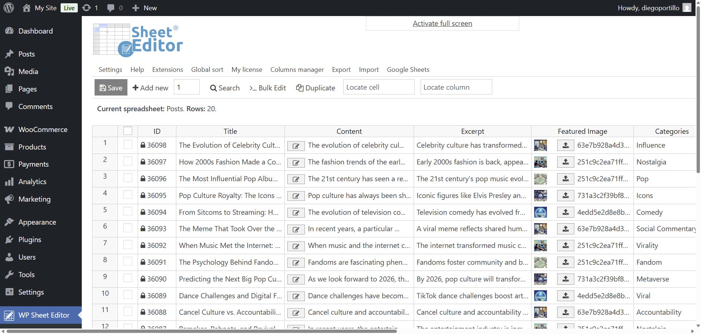The image size is (701, 334).
Task: Open the updates icon in admin bar
Action: tap(87, 8)
